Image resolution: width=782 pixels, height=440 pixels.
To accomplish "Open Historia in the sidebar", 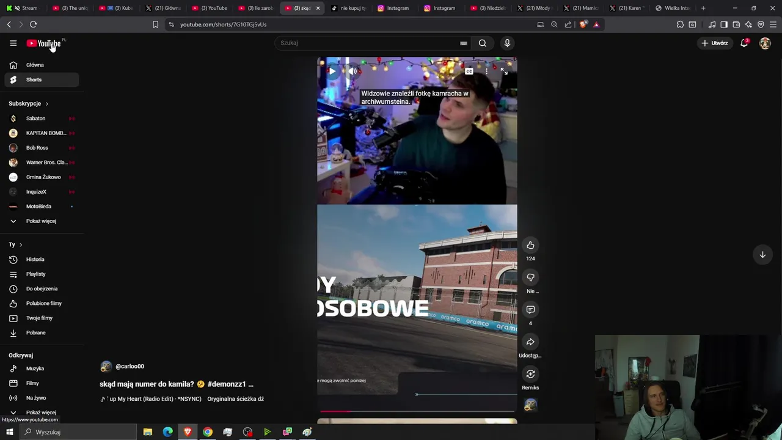I will point(42,259).
